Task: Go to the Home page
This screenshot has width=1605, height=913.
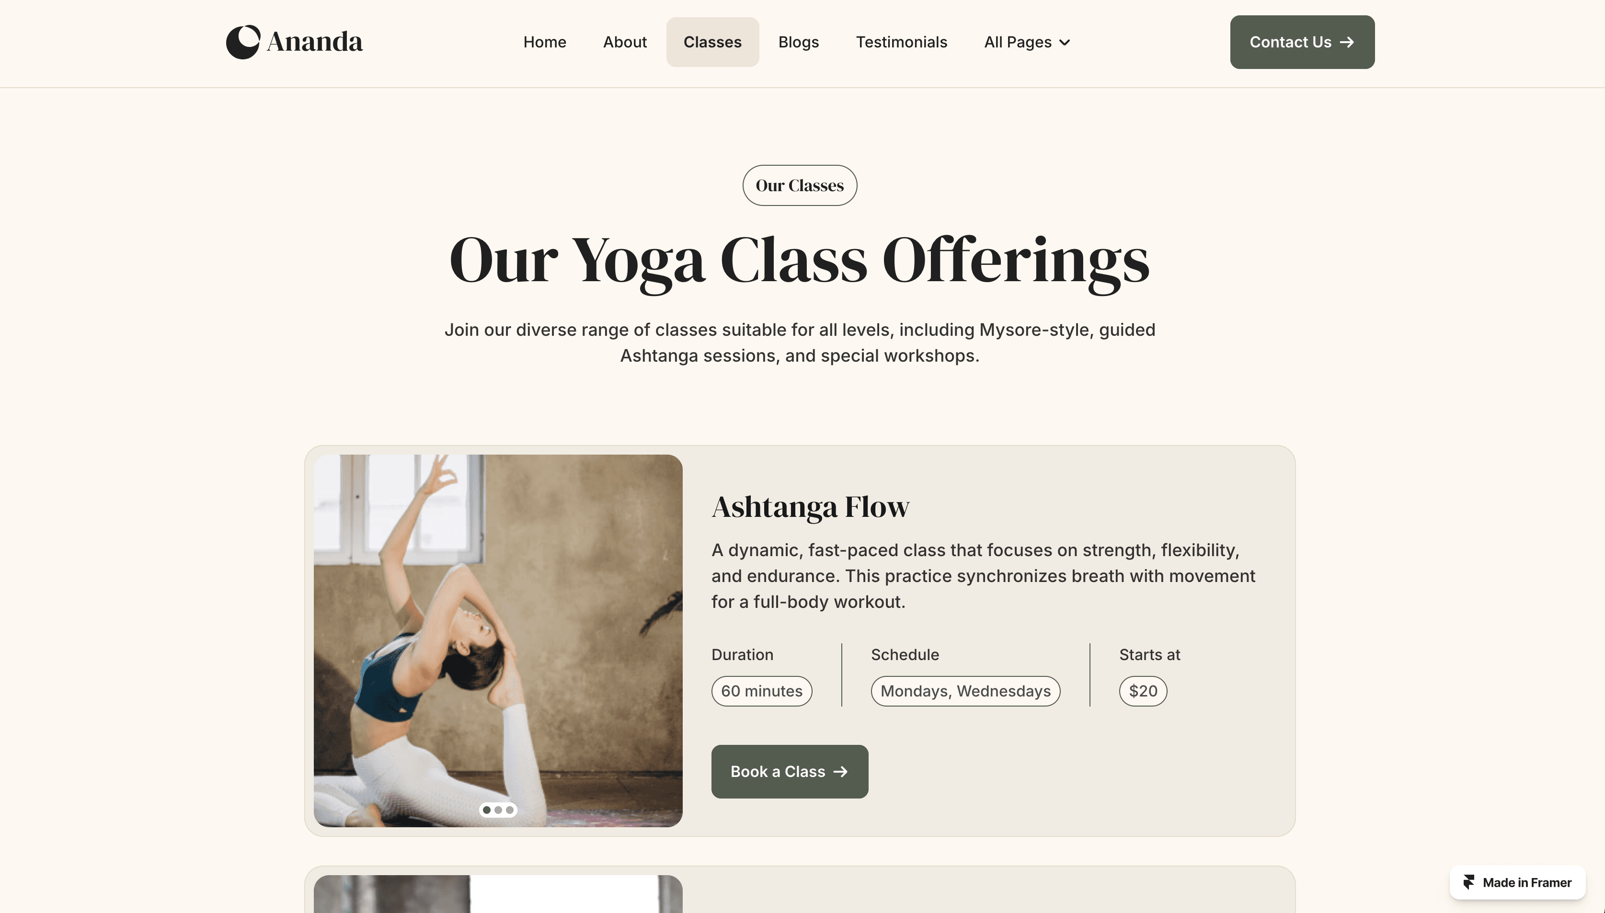Action: tap(544, 42)
